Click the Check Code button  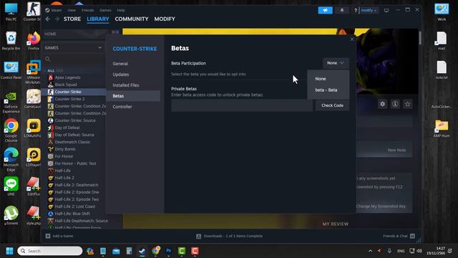[x=332, y=105]
